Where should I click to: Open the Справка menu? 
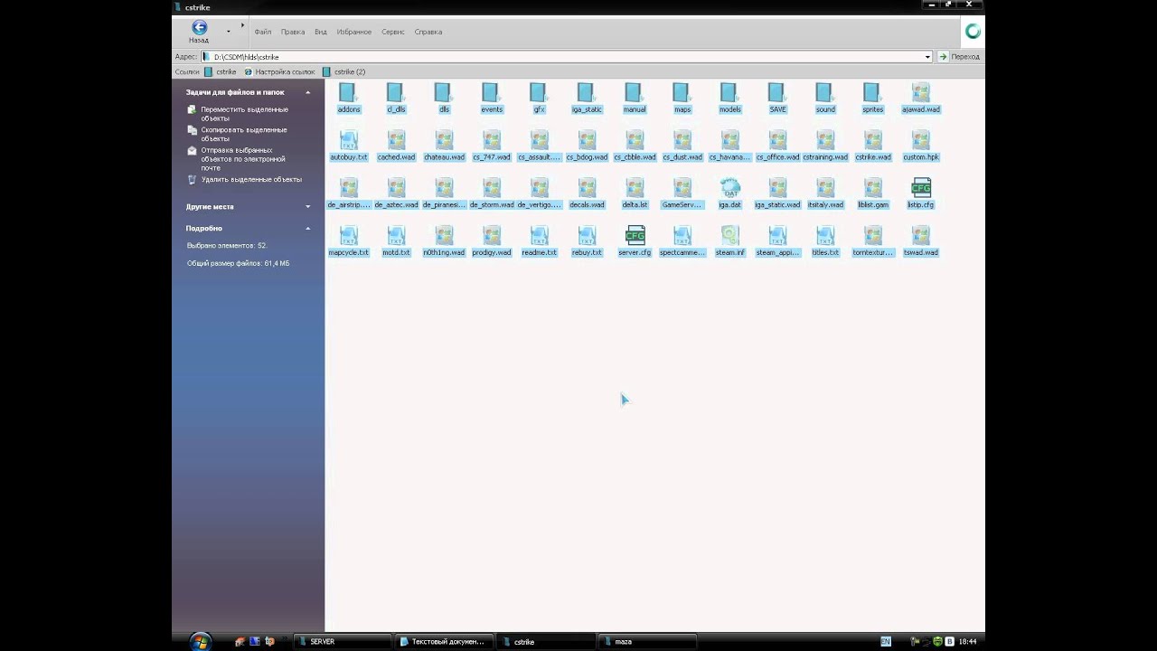(x=428, y=32)
